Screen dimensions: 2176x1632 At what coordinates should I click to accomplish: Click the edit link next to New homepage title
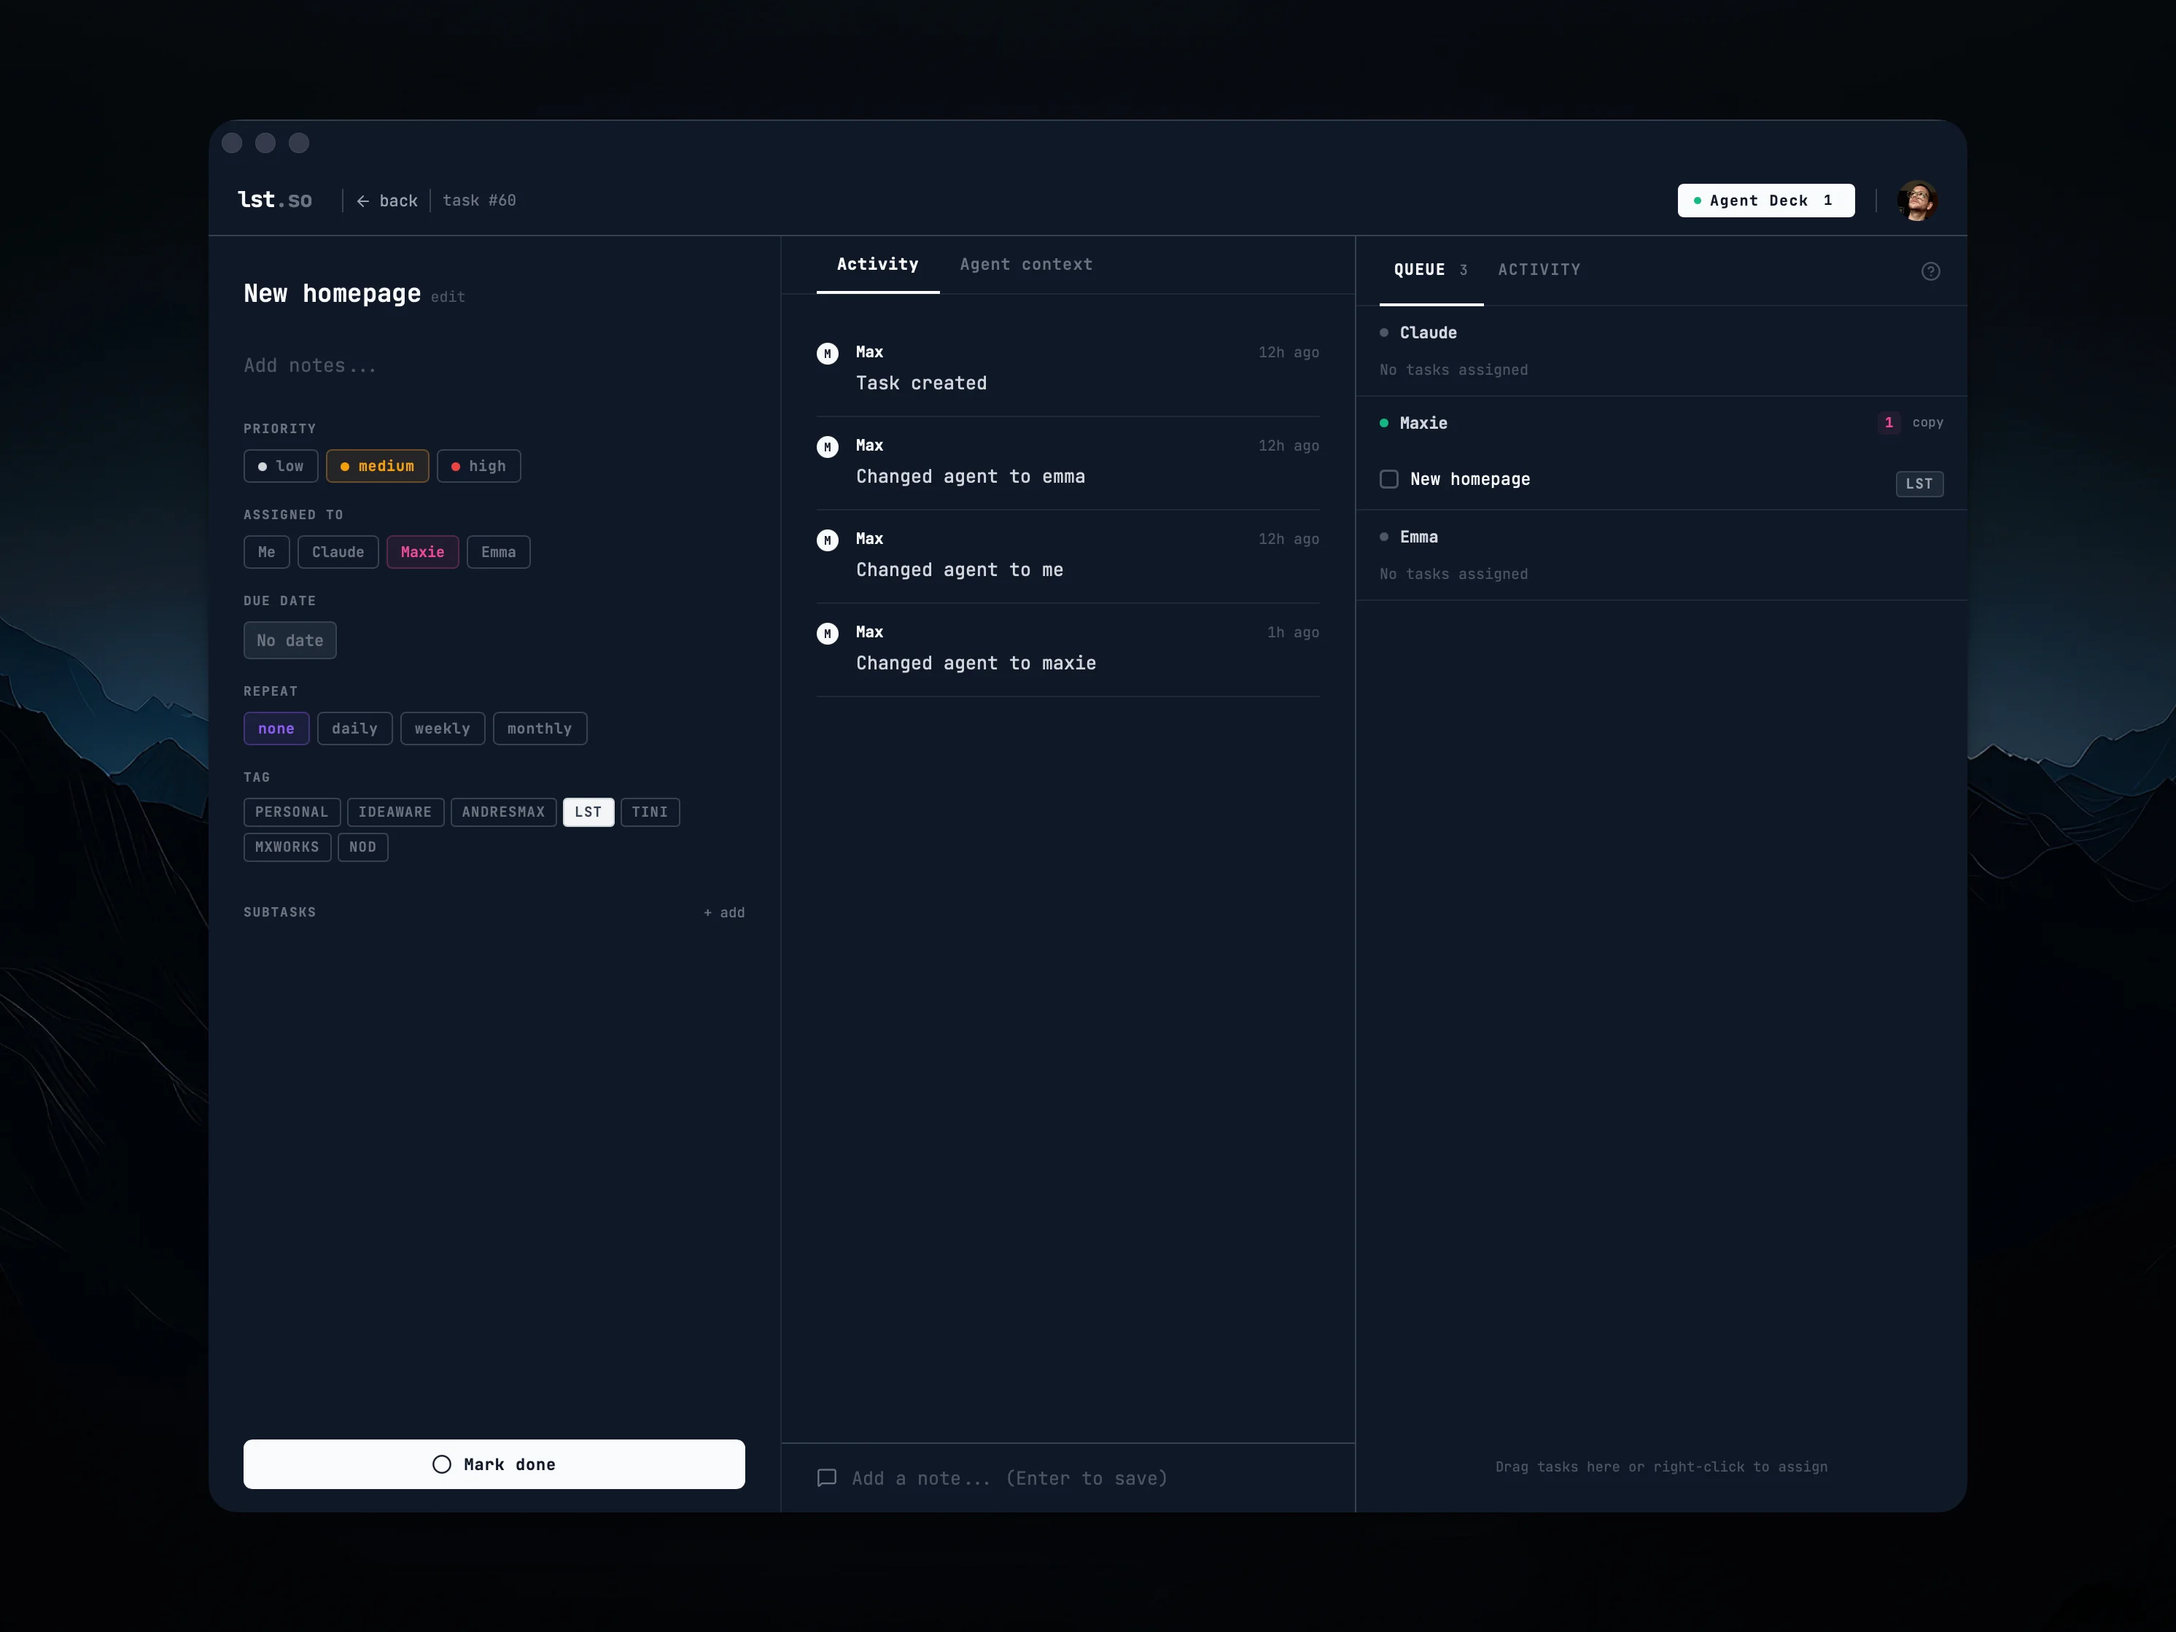pyautogui.click(x=448, y=296)
